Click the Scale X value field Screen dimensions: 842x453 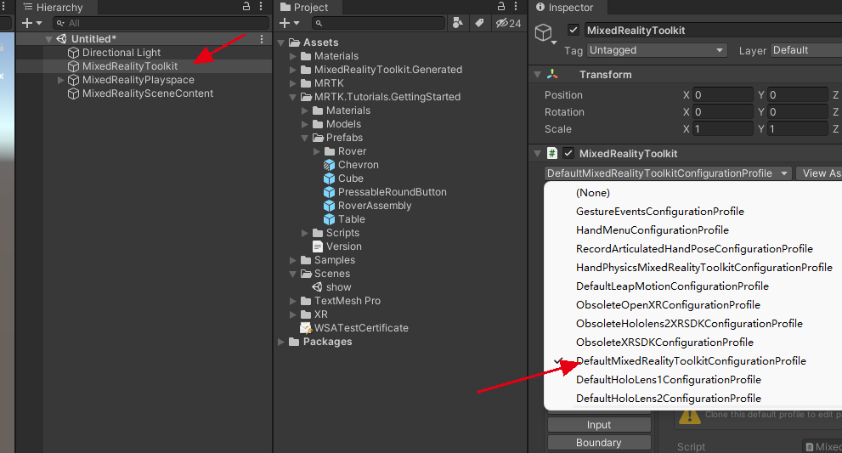[x=723, y=129]
